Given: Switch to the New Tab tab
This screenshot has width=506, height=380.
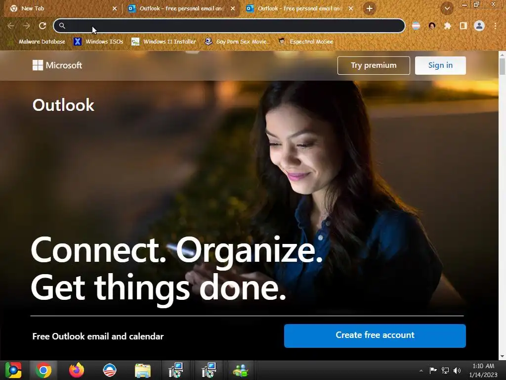Looking at the screenshot, I should (x=61, y=8).
